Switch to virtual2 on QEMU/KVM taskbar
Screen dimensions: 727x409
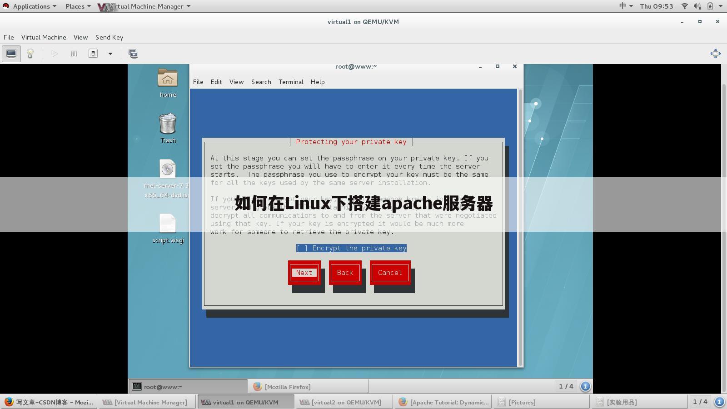click(344, 402)
